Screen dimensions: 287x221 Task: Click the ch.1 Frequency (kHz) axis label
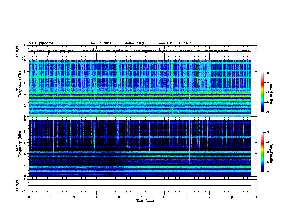point(18,84)
